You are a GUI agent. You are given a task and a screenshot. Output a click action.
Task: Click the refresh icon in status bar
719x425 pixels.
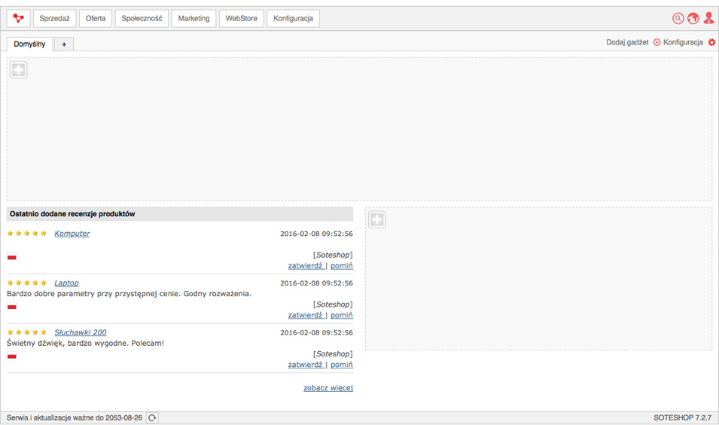152,417
